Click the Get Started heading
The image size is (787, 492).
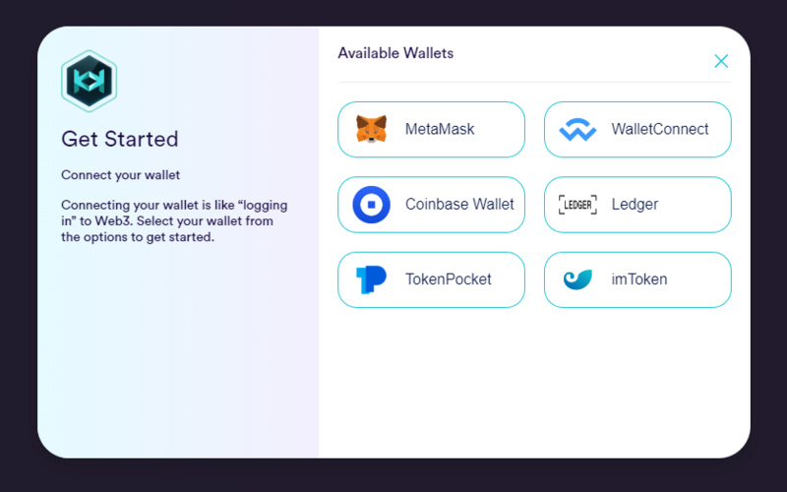120,139
